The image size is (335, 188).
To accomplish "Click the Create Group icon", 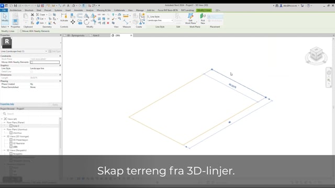I will (x=142, y=16).
